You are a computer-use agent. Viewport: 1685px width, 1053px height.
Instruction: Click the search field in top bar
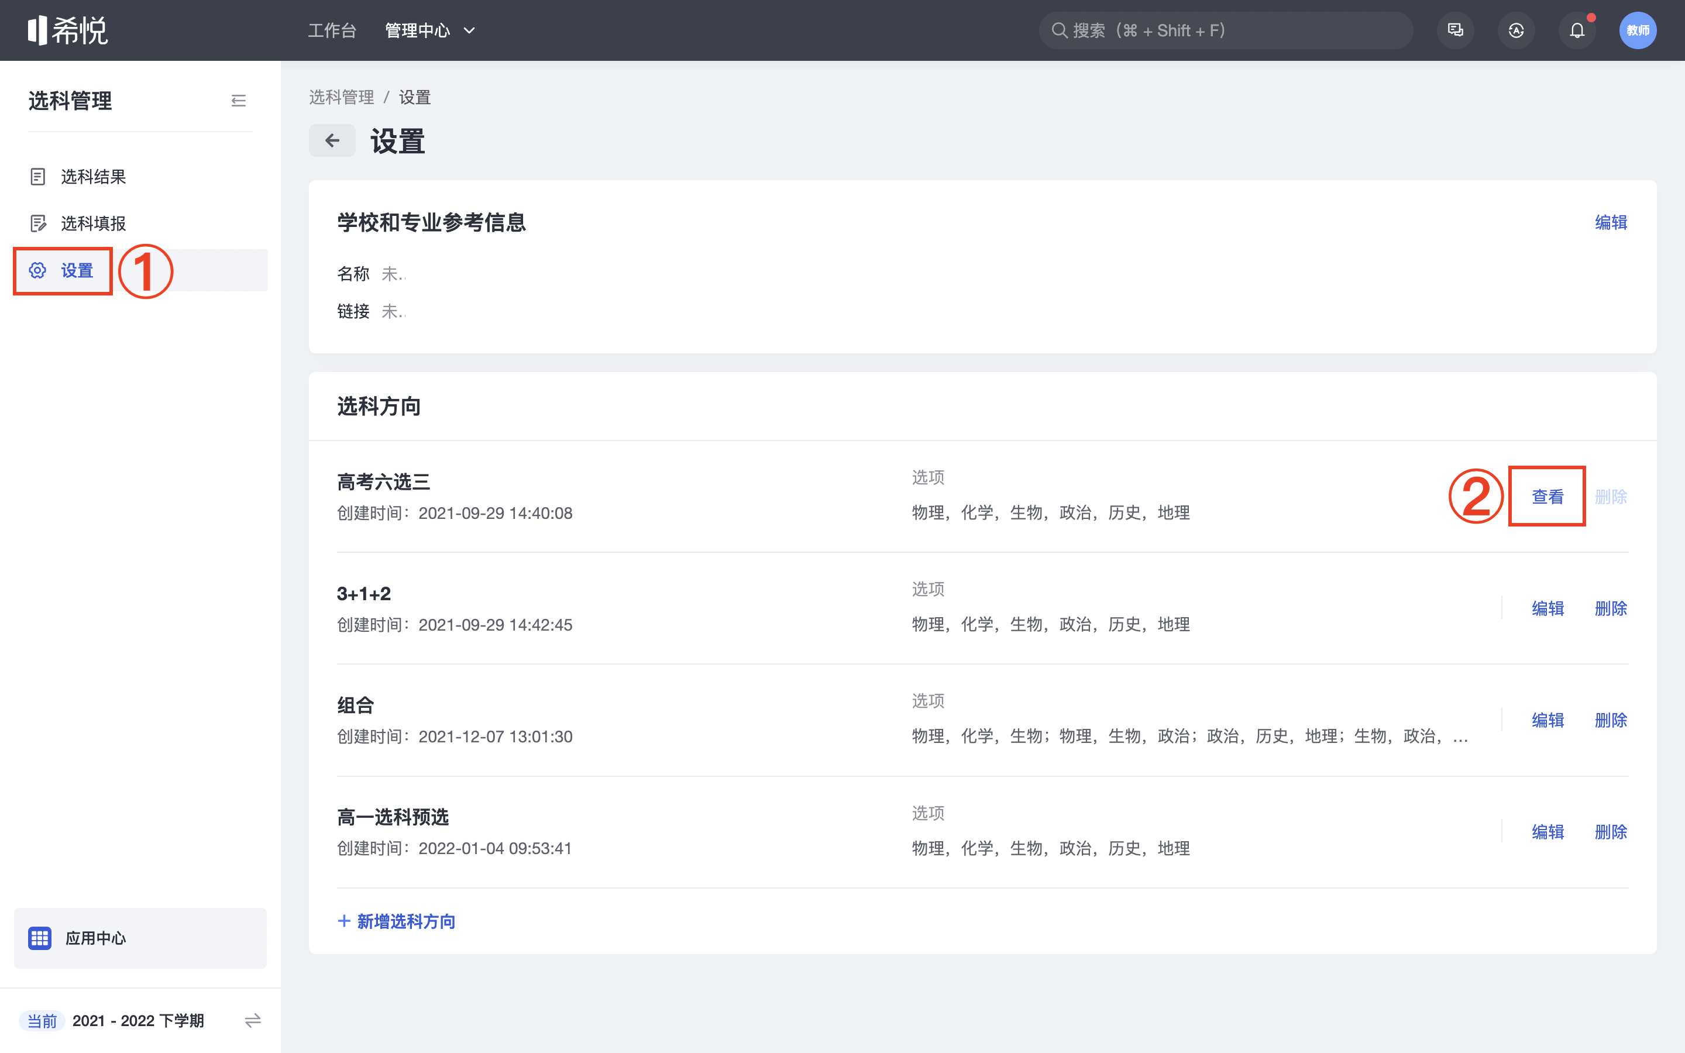click(x=1226, y=30)
